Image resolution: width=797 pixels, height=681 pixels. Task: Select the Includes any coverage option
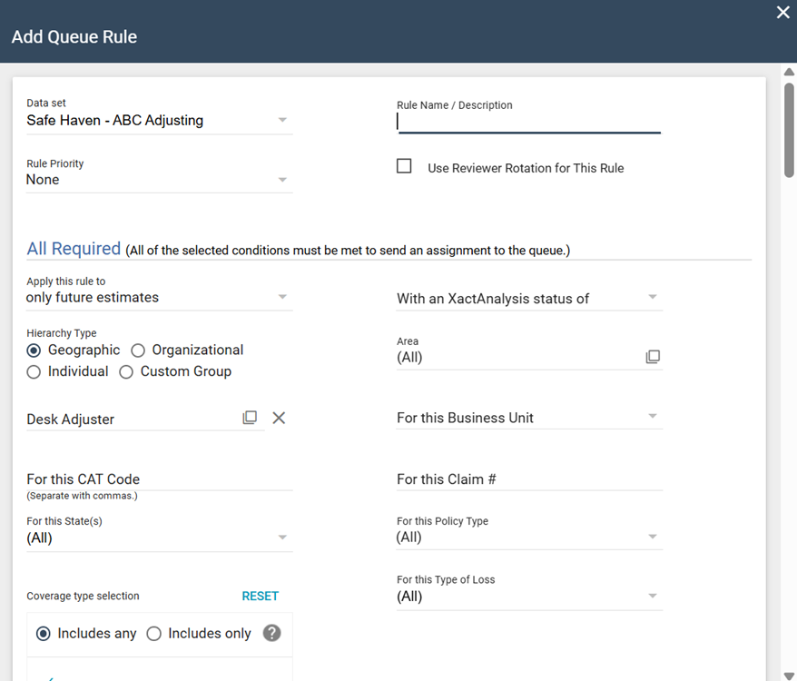(43, 634)
